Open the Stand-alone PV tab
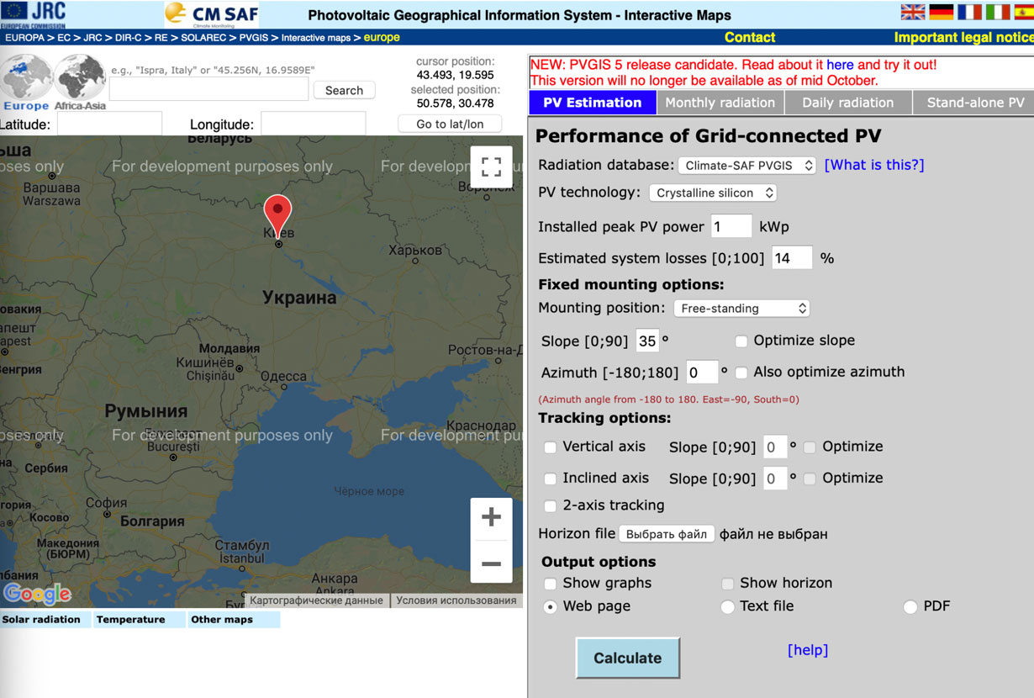The image size is (1034, 698). [x=975, y=103]
